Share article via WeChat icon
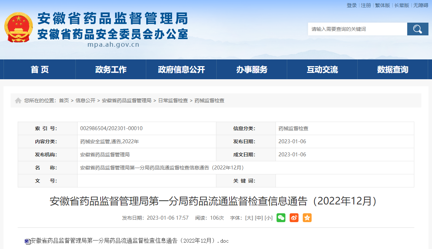 point(281,218)
